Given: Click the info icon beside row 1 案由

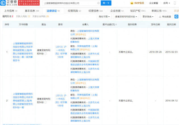Looking at the screenshot, I should 45,54.
